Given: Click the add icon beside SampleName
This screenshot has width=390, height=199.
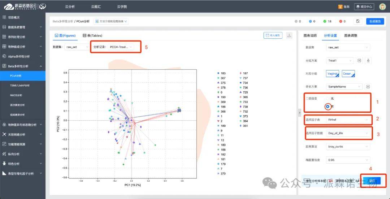Looking at the screenshot, I should point(368,87).
